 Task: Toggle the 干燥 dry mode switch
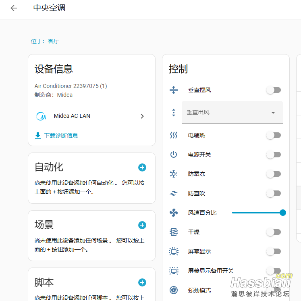pyautogui.click(x=274, y=232)
